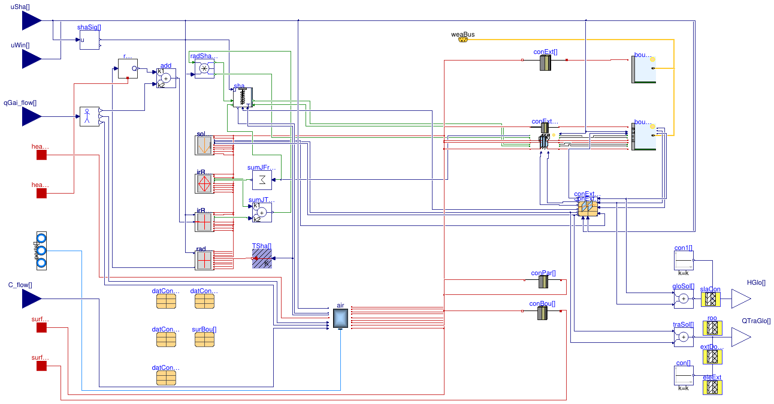Click the 'qGai_flow[]' label text
This screenshot has width=774, height=404.
point(20,102)
